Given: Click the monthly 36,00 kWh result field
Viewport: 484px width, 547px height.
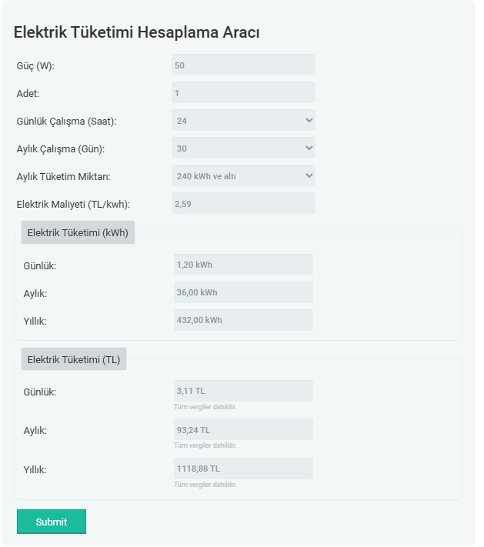Looking at the screenshot, I should click(243, 292).
